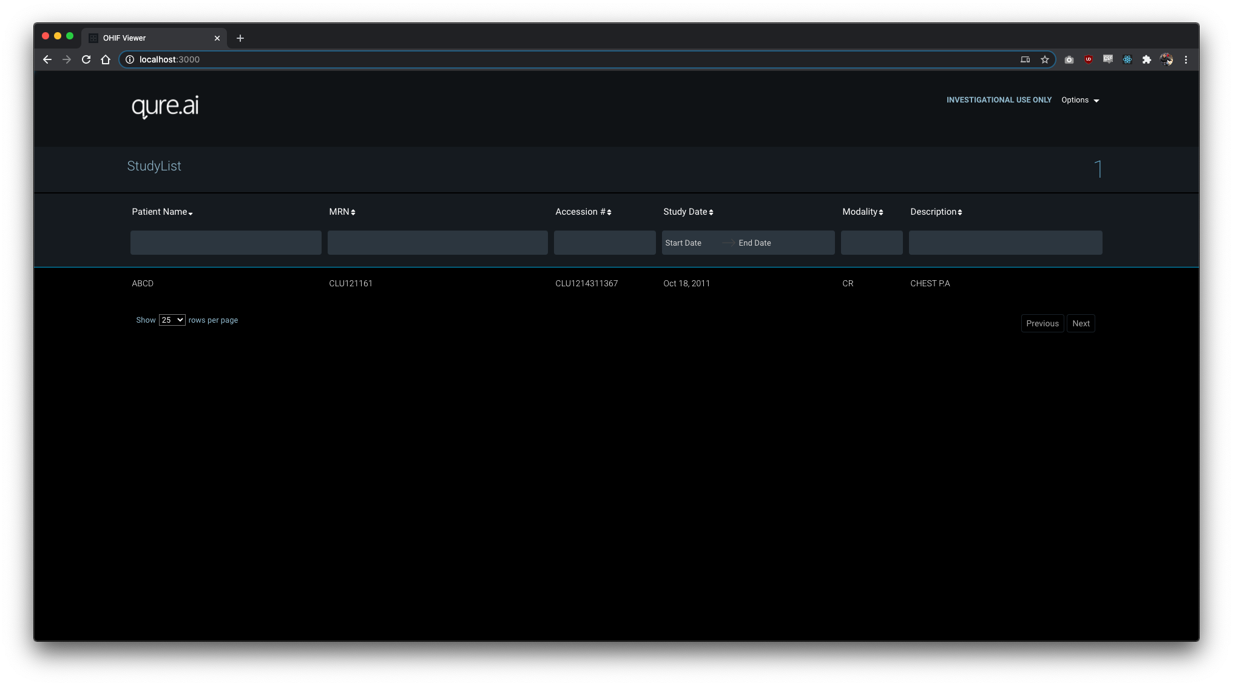Select rows per page dropdown showing 25
The width and height of the screenshot is (1233, 686).
point(172,319)
